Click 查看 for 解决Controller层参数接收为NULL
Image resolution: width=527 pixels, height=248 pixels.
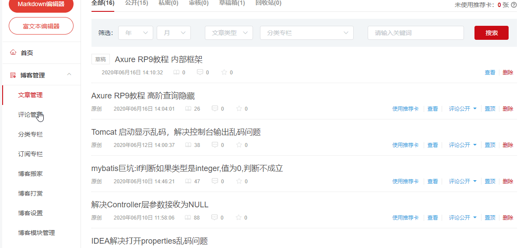click(433, 218)
